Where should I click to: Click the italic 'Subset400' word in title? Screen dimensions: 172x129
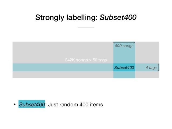(118, 17)
